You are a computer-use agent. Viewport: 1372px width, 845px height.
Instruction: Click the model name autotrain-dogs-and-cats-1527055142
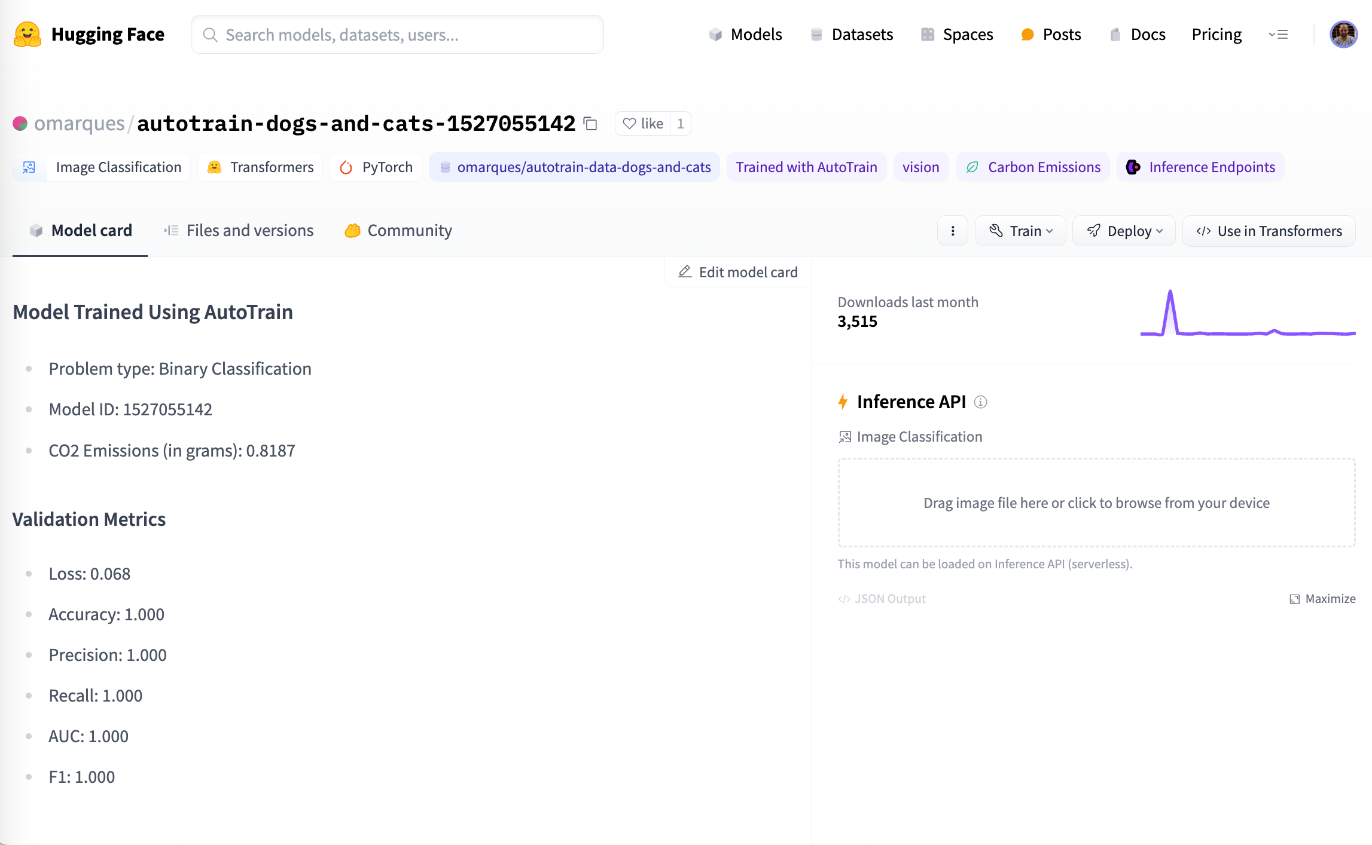pos(356,124)
